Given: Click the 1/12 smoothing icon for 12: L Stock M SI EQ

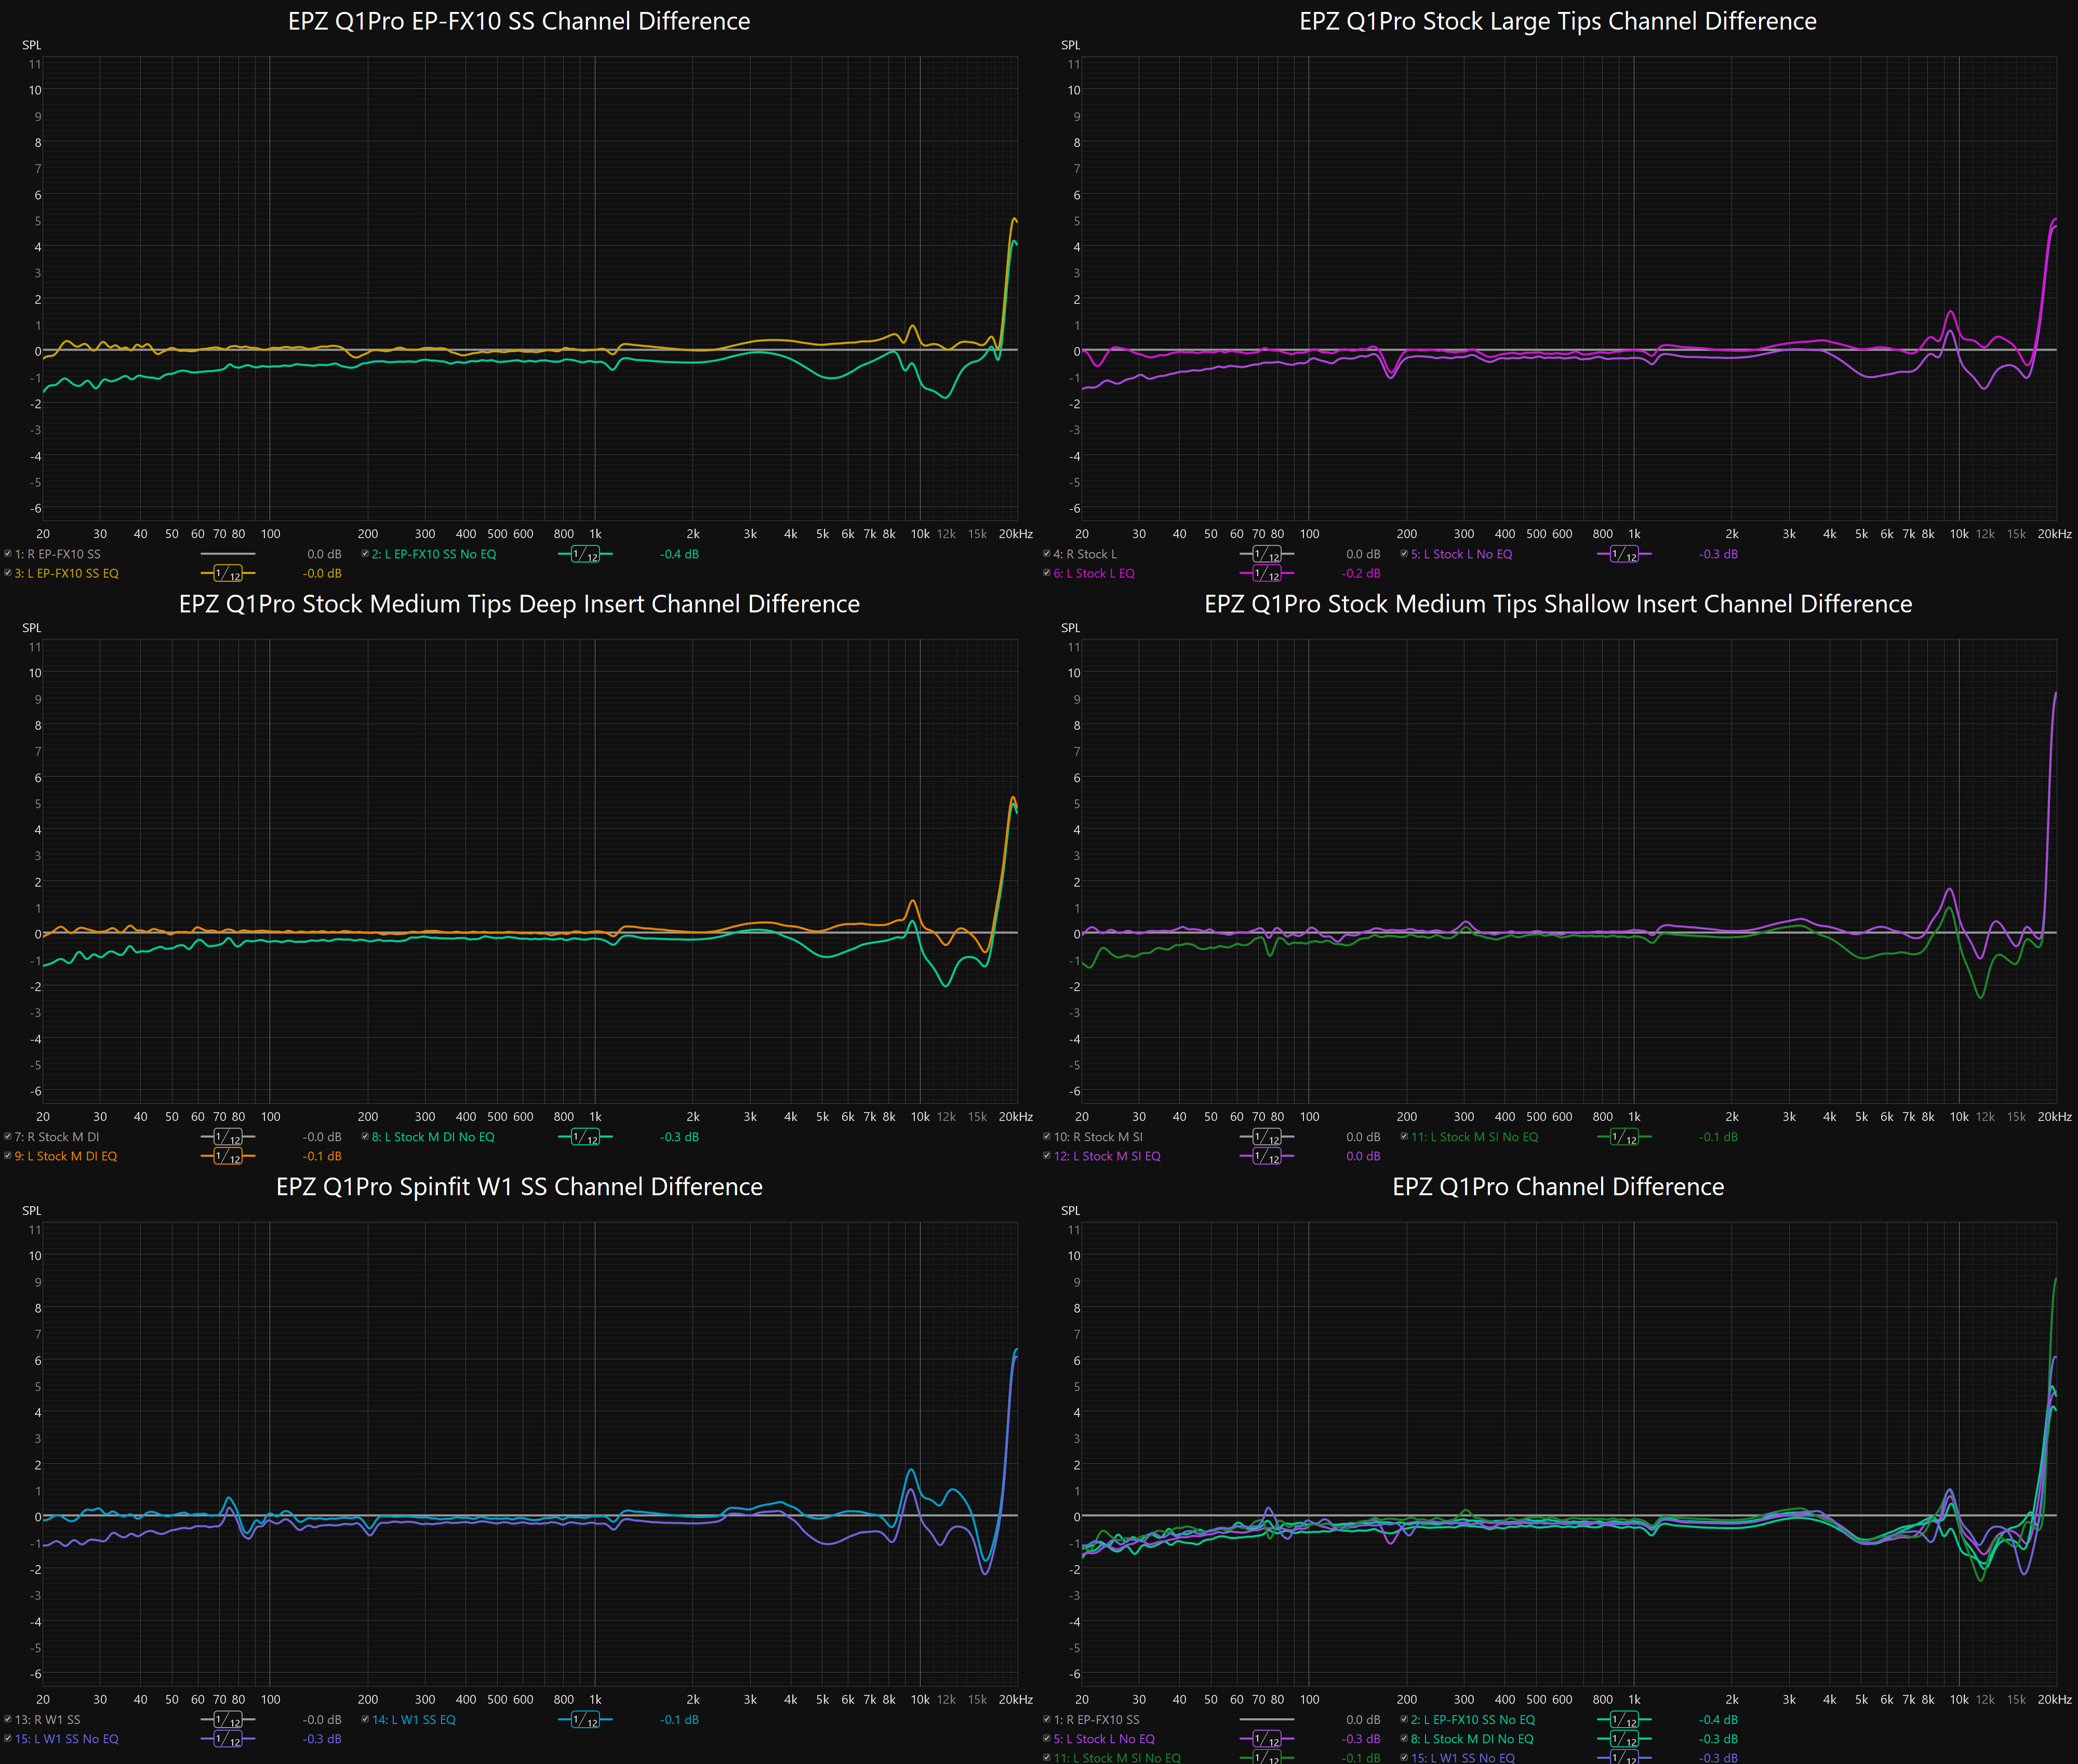Looking at the screenshot, I should [x=1267, y=1156].
